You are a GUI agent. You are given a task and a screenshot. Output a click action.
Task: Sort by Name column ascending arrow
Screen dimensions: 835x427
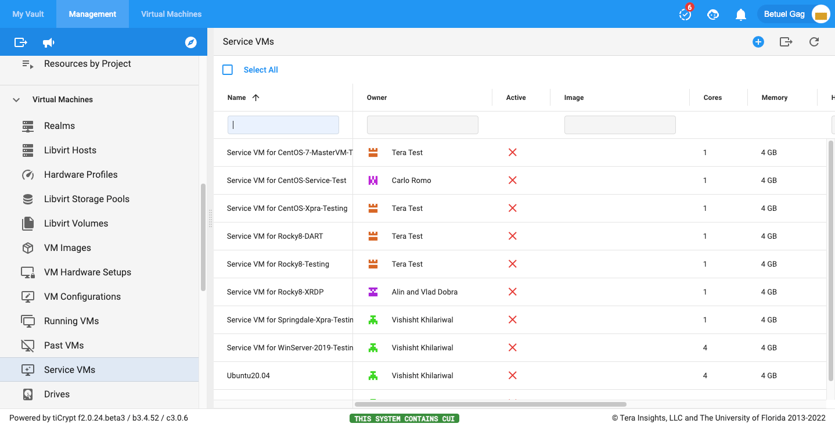(x=255, y=98)
